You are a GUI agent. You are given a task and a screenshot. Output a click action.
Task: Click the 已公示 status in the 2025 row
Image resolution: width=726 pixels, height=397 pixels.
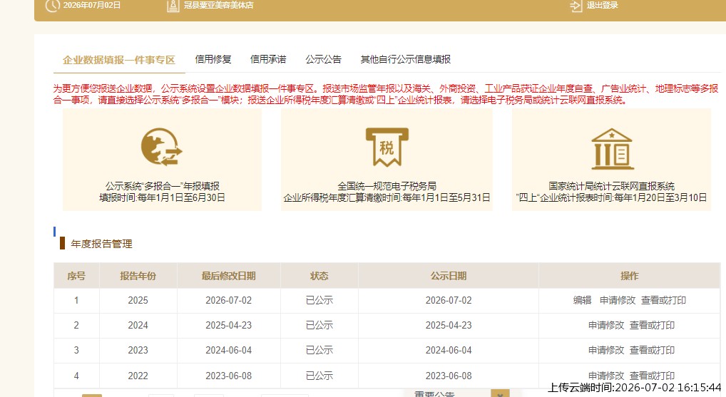coord(319,300)
